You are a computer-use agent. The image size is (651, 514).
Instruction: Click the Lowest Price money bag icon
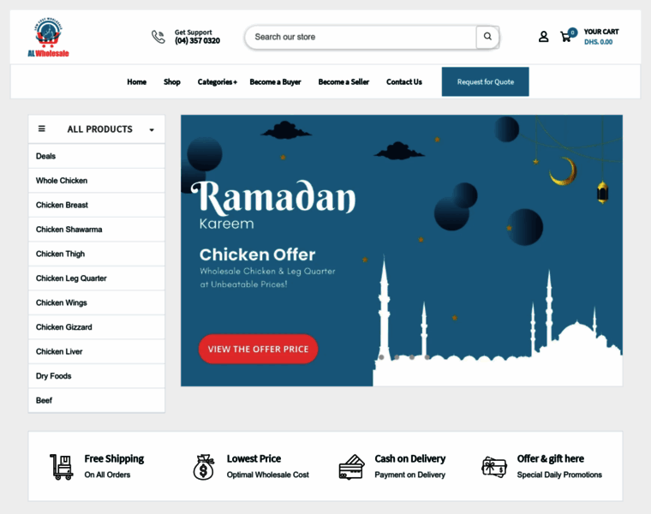tap(204, 467)
